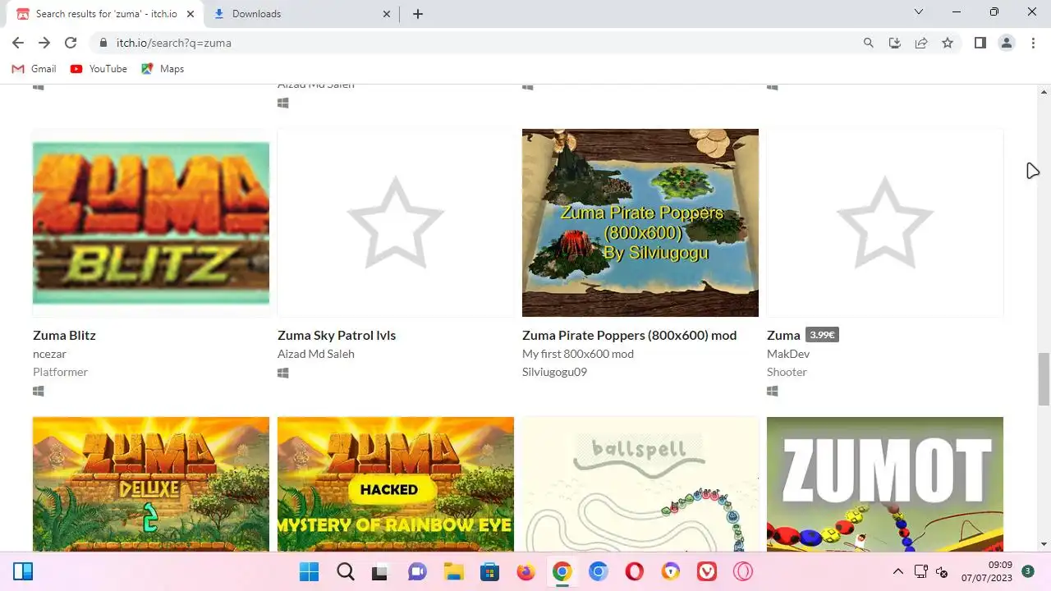
Task: Visit author Silviugogu09's page
Action: (x=554, y=372)
